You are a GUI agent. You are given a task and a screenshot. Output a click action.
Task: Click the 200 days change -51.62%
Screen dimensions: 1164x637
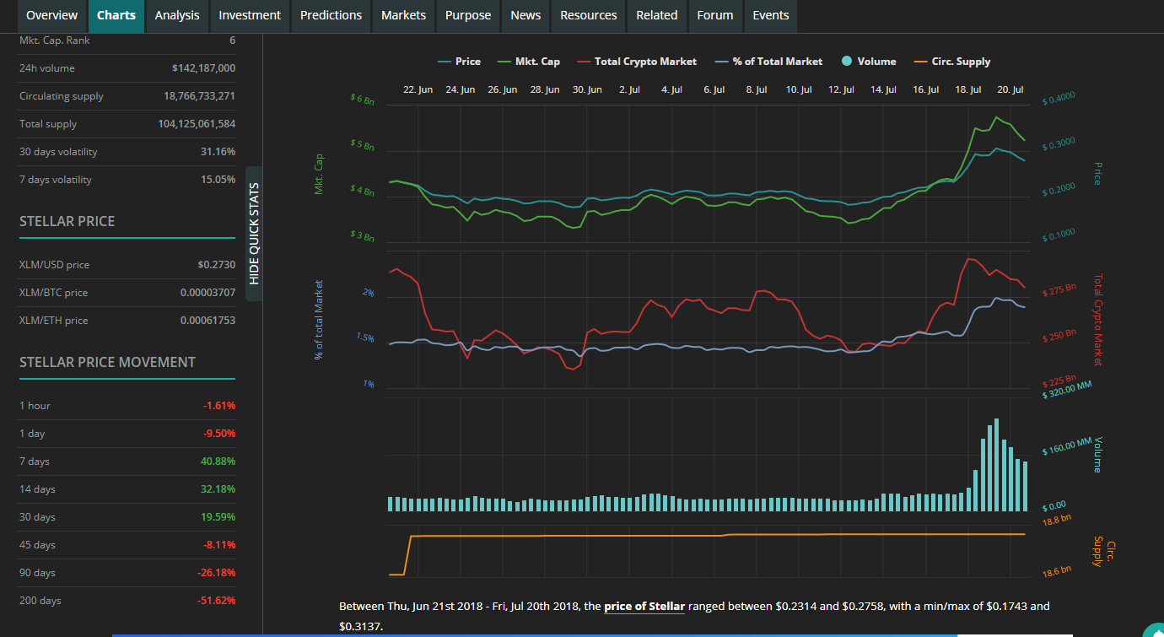pos(217,601)
